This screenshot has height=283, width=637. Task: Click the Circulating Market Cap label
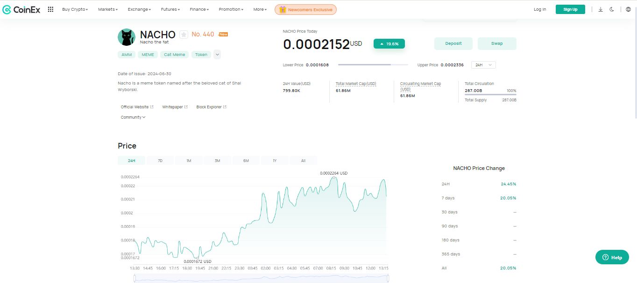pyautogui.click(x=420, y=86)
